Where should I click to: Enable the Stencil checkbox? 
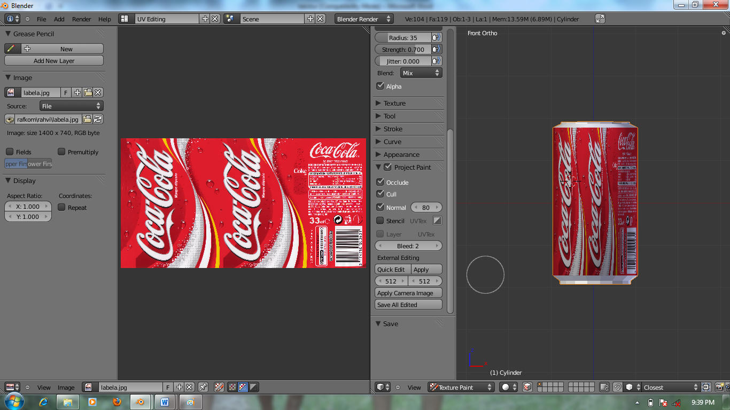[x=380, y=220]
